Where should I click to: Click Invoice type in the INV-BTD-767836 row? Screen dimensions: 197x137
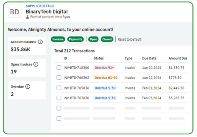click(x=130, y=98)
